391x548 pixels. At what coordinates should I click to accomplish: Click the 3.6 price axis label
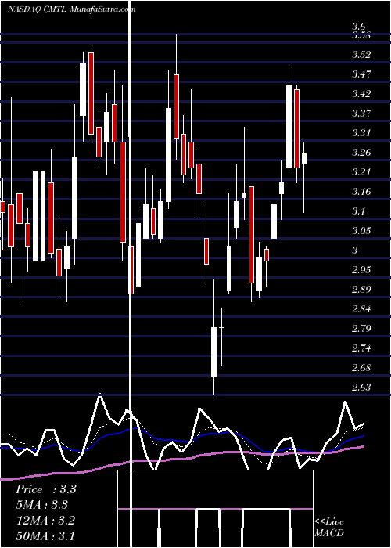click(358, 27)
